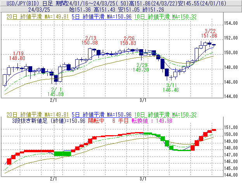Click the 3段抜き新値足 (終値)=150.96 label

click(x=48, y=120)
